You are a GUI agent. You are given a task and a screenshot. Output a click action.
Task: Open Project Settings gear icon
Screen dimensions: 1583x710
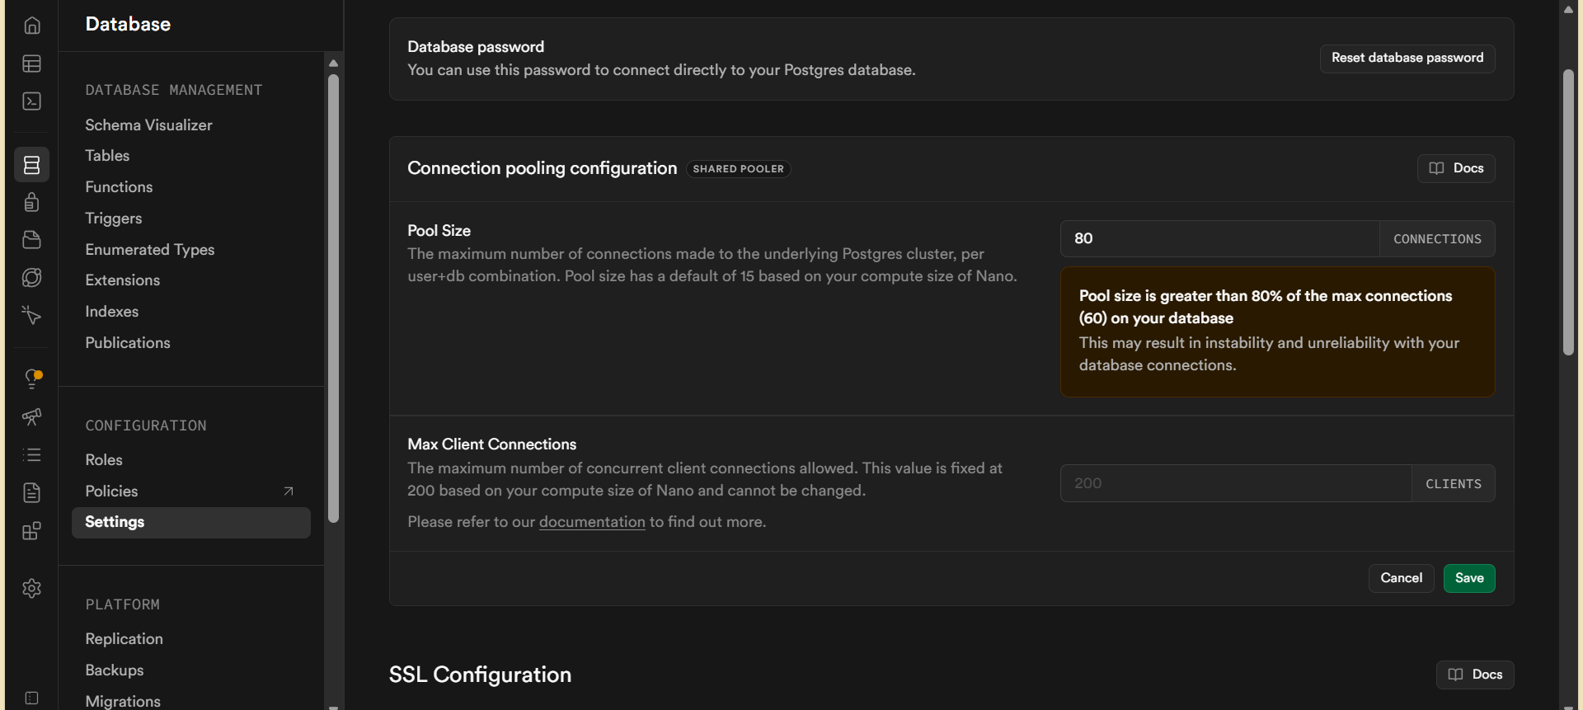tap(31, 588)
